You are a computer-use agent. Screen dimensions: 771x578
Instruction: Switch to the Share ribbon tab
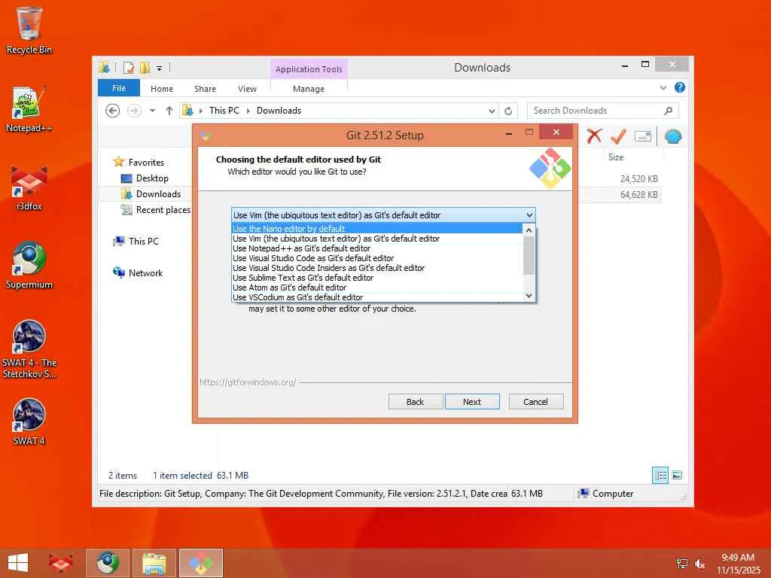[x=205, y=89]
